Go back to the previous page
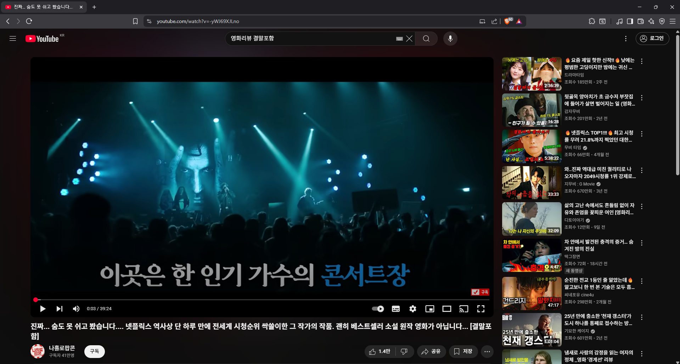 [8, 21]
